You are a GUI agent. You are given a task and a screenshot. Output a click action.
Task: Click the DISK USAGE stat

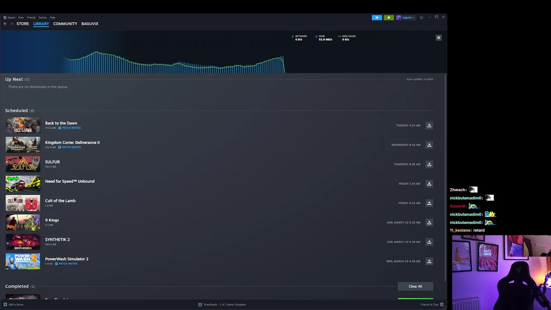pos(347,38)
